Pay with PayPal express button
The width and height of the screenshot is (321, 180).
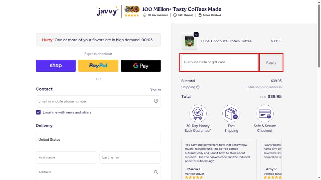(x=98, y=66)
